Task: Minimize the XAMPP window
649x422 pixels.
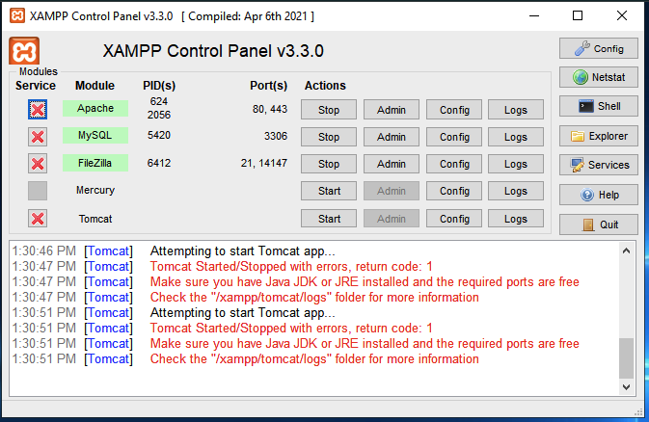Action: [x=534, y=16]
